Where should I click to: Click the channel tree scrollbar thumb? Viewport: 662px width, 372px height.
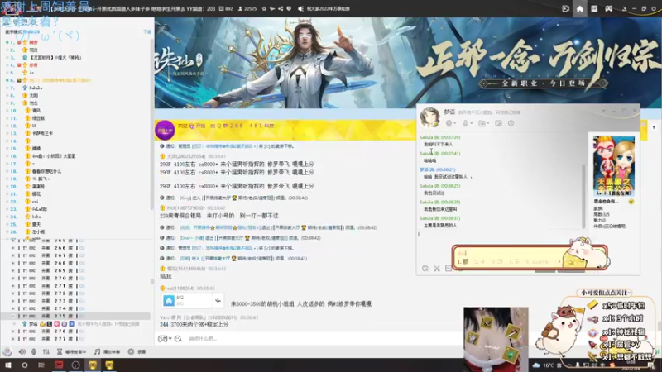pyautogui.click(x=152, y=281)
